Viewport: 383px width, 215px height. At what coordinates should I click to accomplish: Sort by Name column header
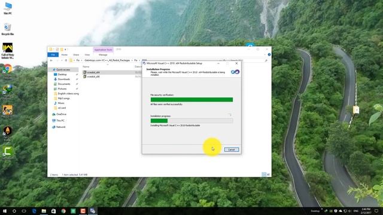click(86, 66)
